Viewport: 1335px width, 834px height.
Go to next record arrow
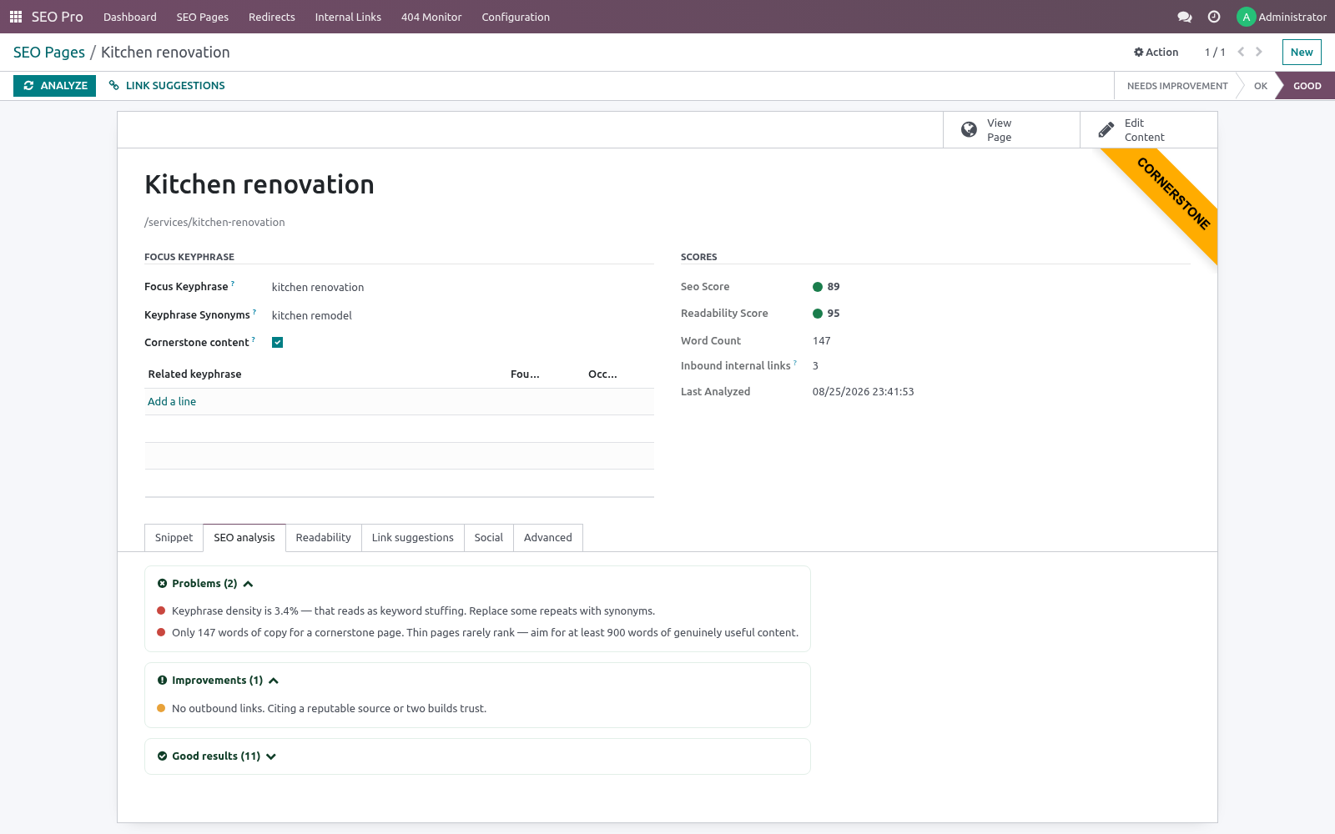(x=1259, y=52)
